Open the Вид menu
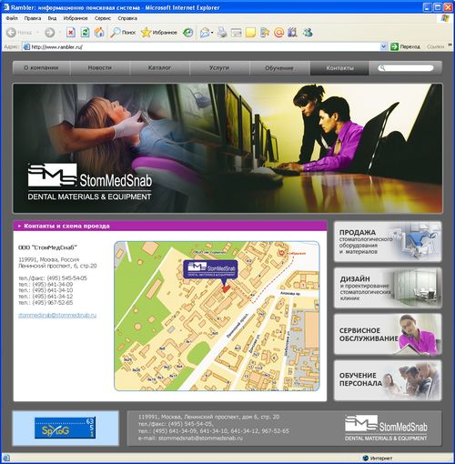This screenshot has height=464, width=455. coord(52,18)
